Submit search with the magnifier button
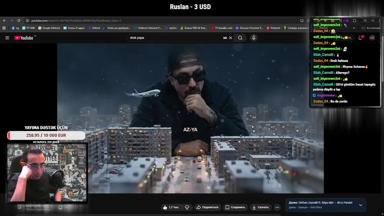The image size is (384, 216). [x=240, y=38]
